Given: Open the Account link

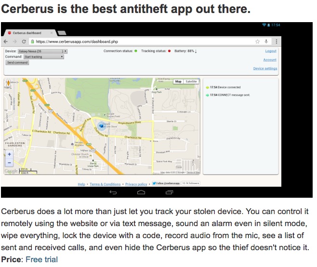Looking at the screenshot, I should (x=270, y=60).
